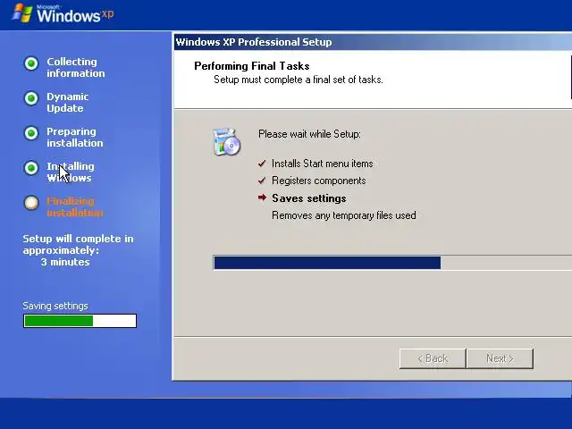Viewport: 572px width, 429px height.
Task: Click the Windows XP Professional Setup title bar
Action: click(x=373, y=42)
